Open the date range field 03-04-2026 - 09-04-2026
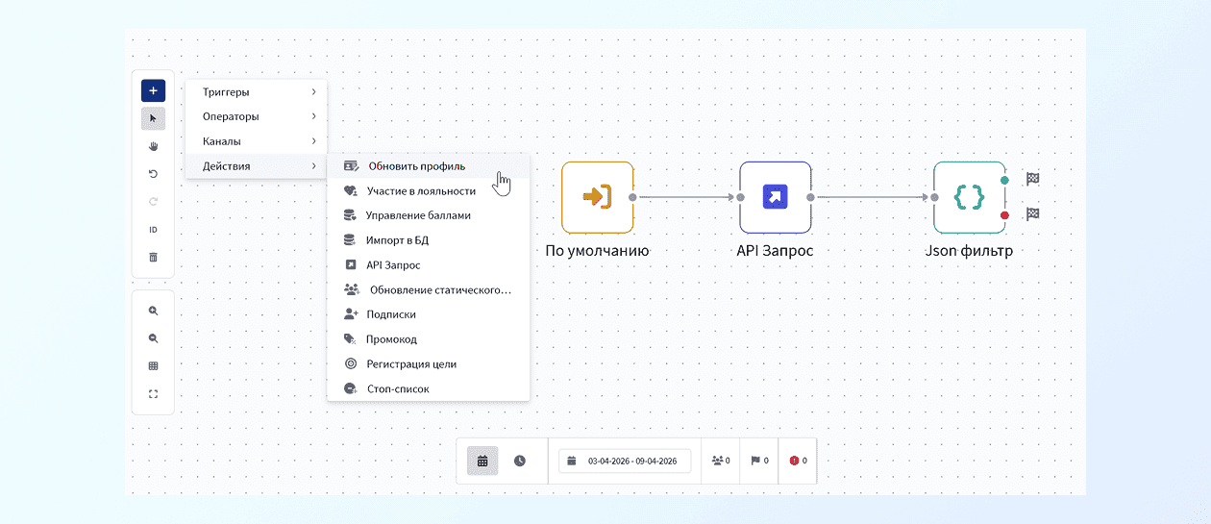This screenshot has width=1211, height=524. click(x=625, y=461)
